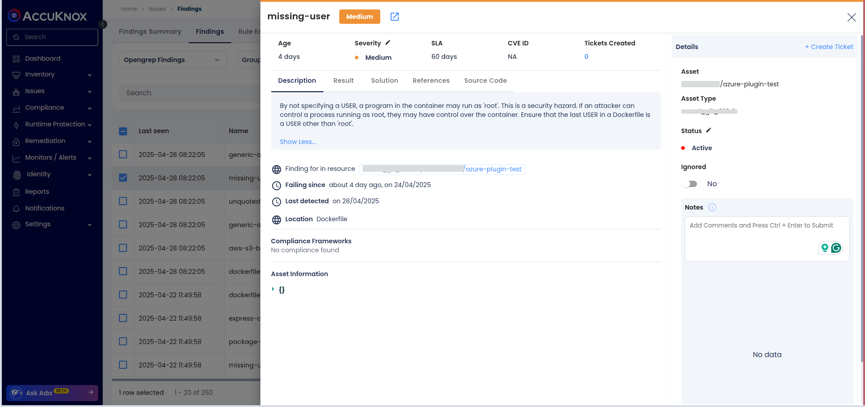Expand the Monitors / Alerts chevron
Image resolution: width=865 pixels, height=407 pixels.
[x=90, y=158]
